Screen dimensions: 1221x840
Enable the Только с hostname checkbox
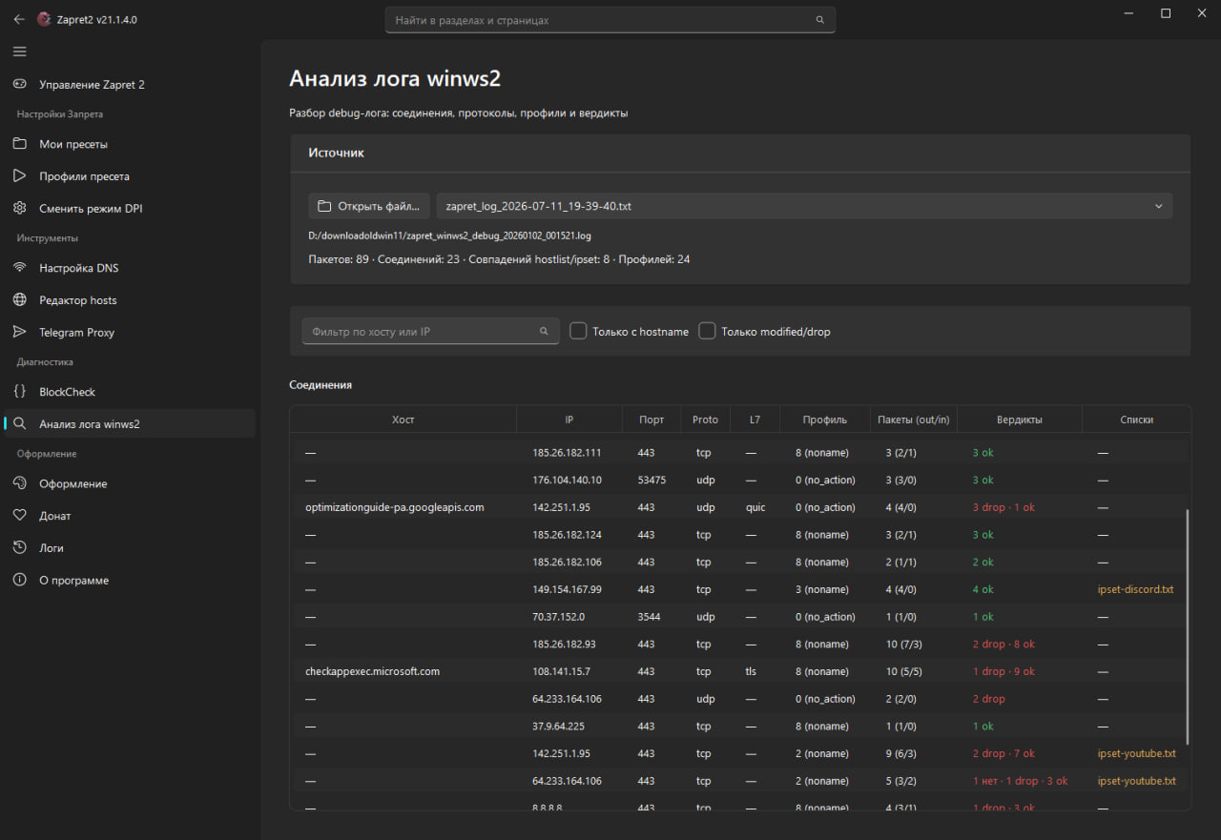[578, 331]
